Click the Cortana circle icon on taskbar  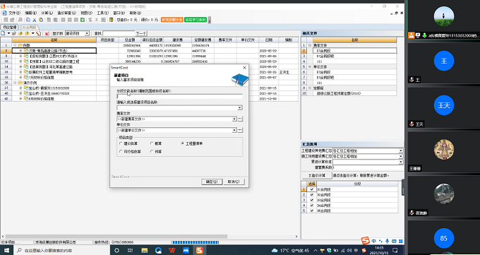pyautogui.click(x=116, y=250)
